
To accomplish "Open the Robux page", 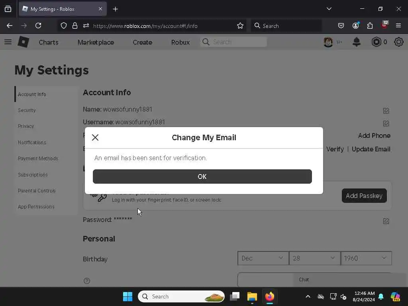I will click(180, 42).
